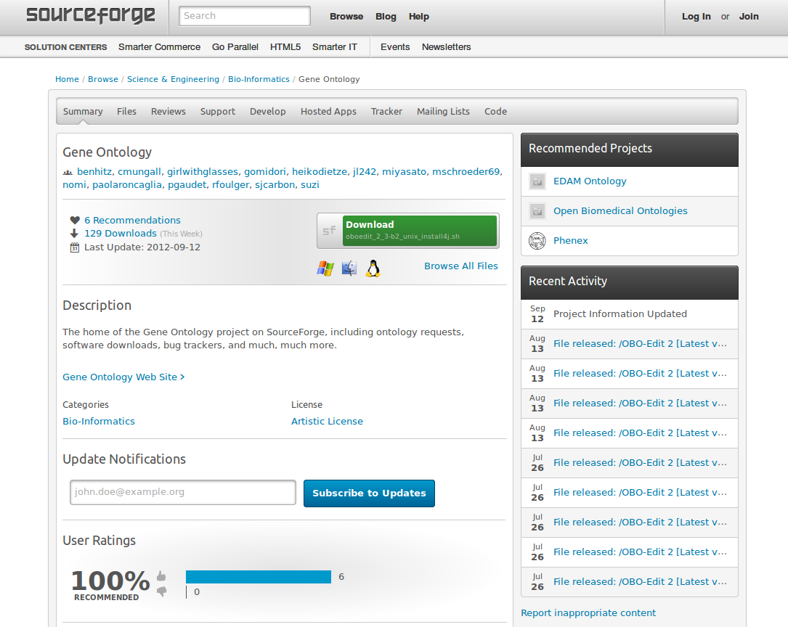788x627 pixels.
Task: Open Browse in top navigation
Action: coord(346,17)
